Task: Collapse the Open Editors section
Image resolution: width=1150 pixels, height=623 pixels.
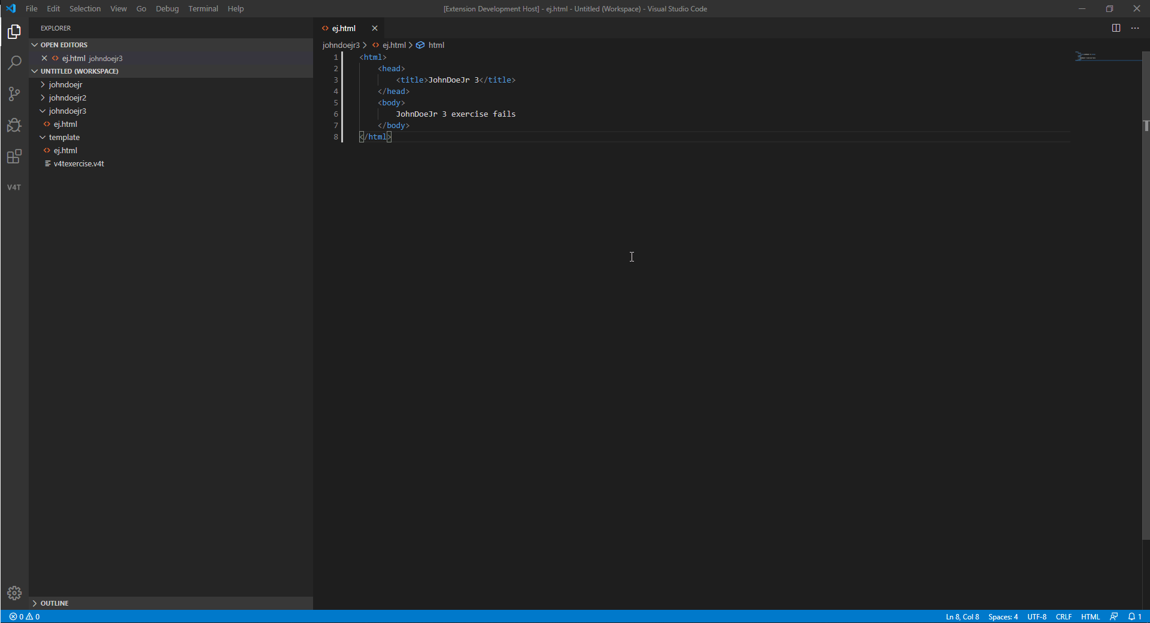Action: (34, 44)
